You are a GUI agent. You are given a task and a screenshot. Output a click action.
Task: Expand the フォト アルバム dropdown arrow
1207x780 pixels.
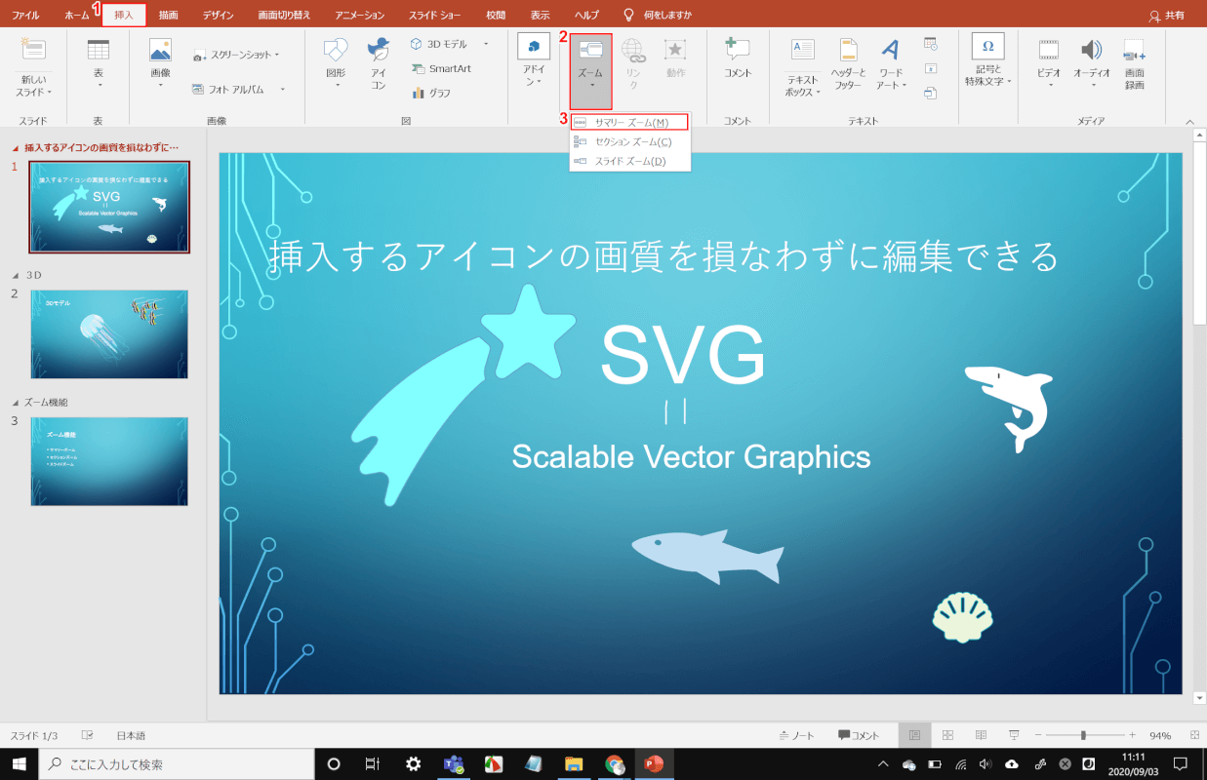283,89
